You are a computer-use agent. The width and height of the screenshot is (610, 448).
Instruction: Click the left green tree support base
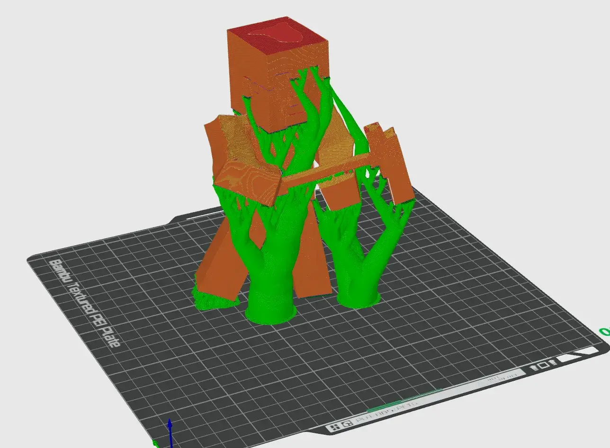[270, 313]
